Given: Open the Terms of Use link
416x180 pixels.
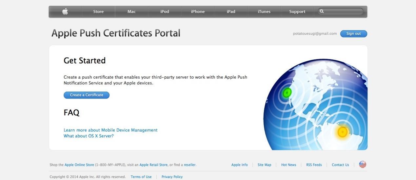Looking at the screenshot, I should pyautogui.click(x=141, y=177).
